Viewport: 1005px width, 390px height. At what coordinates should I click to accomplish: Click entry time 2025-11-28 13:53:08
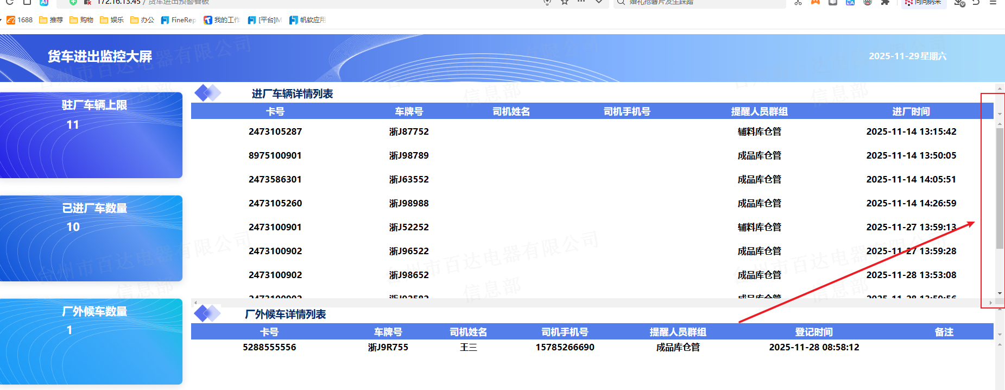(x=911, y=275)
